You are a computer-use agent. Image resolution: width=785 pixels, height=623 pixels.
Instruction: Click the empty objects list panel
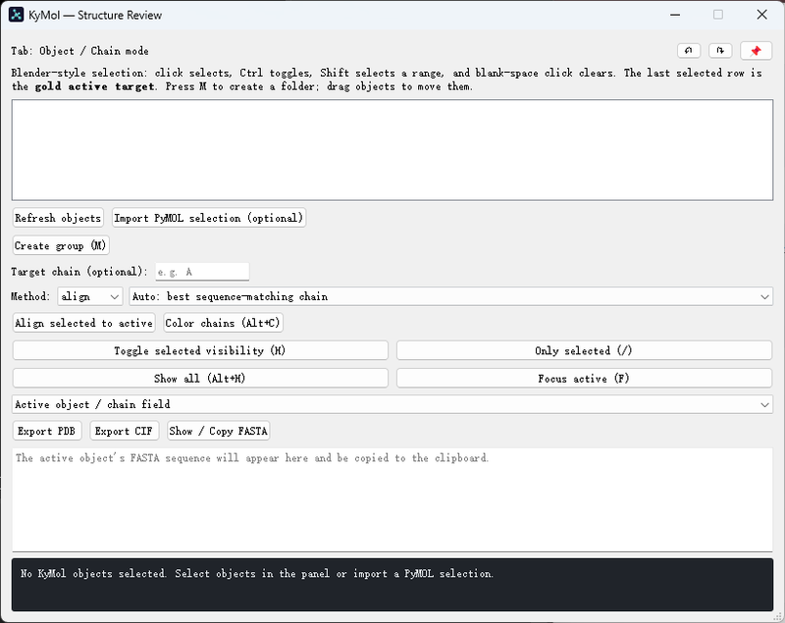pos(392,150)
